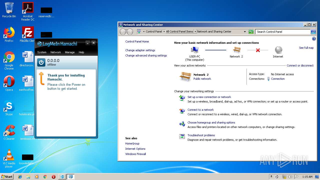Open Choose homegroup and sharing options
Image resolution: width=320 pixels, height=180 pixels.
211,122
